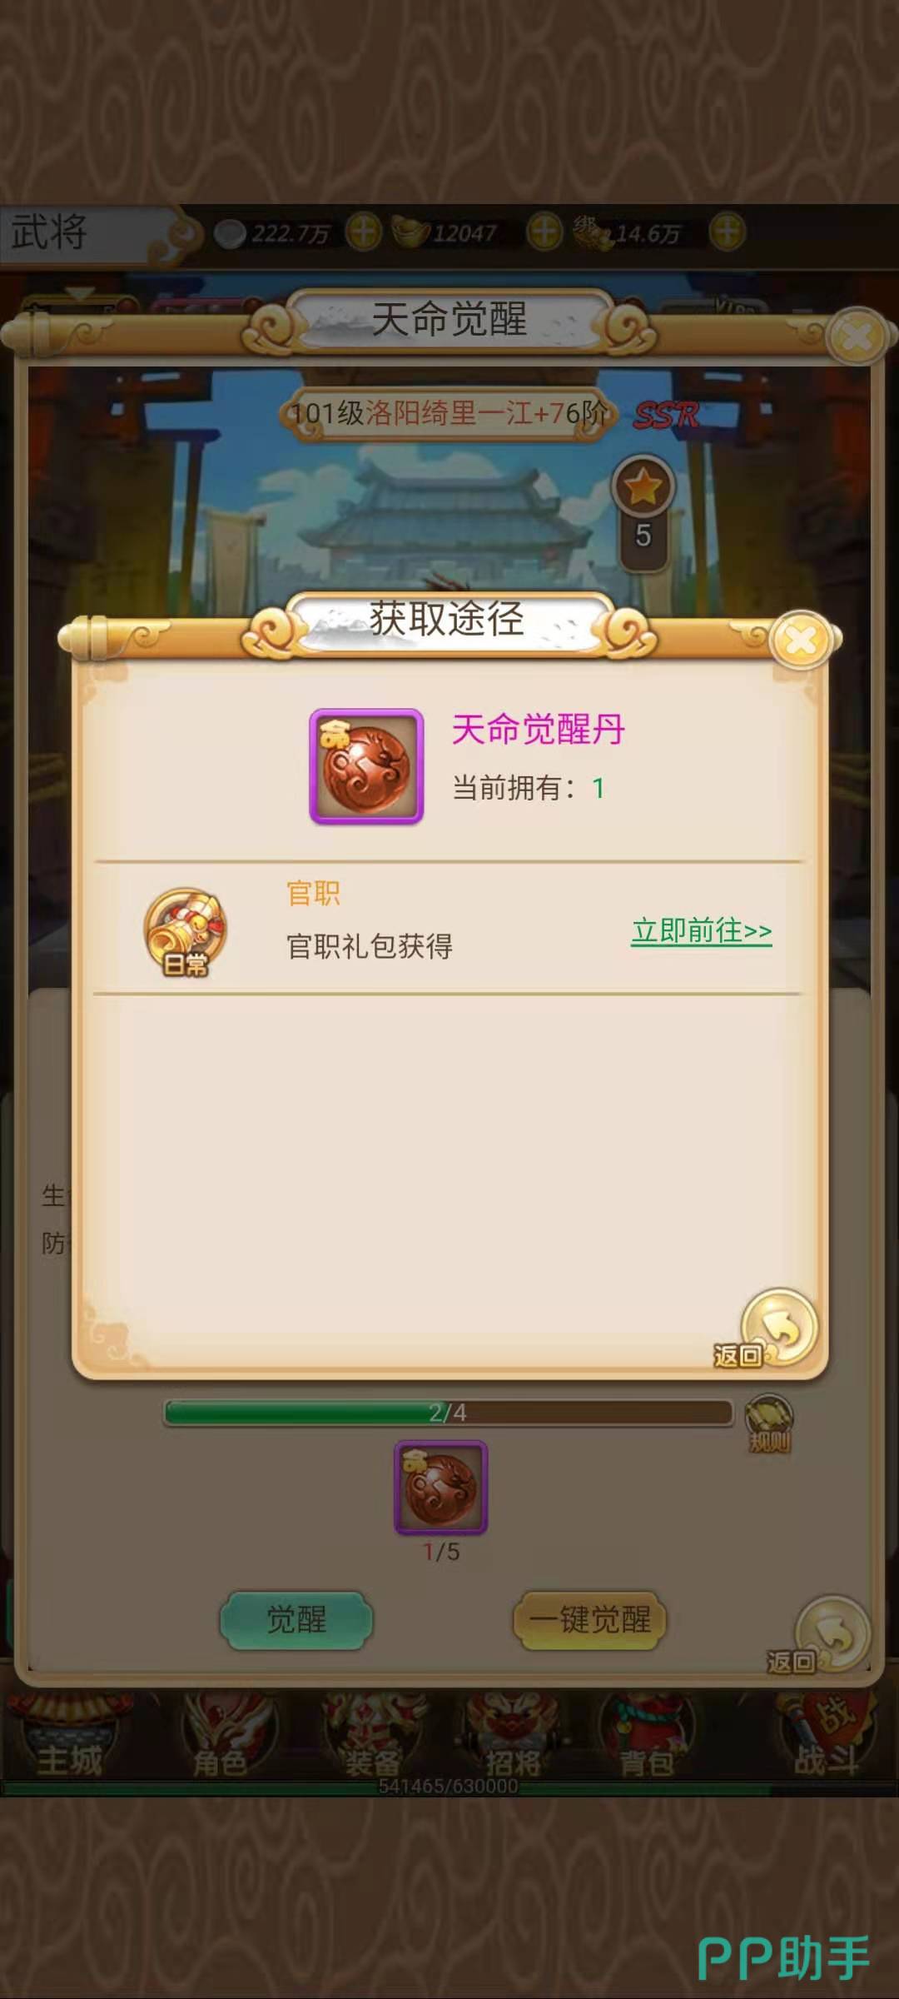Image resolution: width=899 pixels, height=1999 pixels.
Task: Tap the awakening pill icon below progress bar
Action: [440, 1488]
